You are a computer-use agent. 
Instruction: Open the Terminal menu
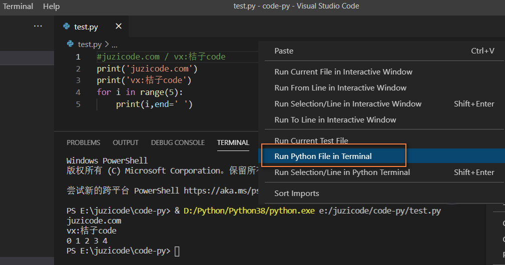pos(18,6)
